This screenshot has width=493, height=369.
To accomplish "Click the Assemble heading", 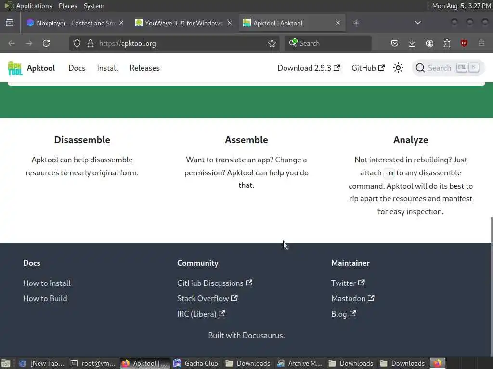I will 246,140.
